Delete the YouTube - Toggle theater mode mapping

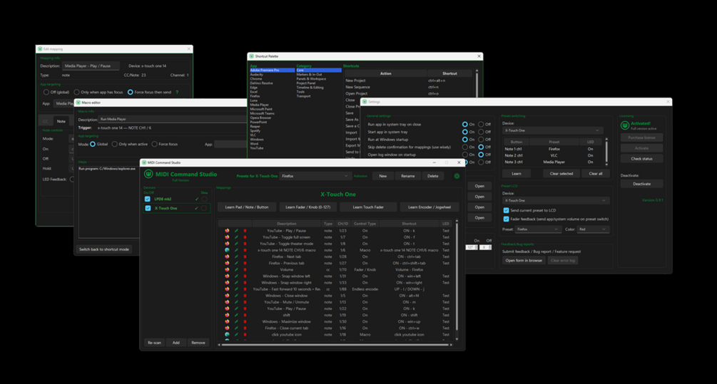coord(245,244)
